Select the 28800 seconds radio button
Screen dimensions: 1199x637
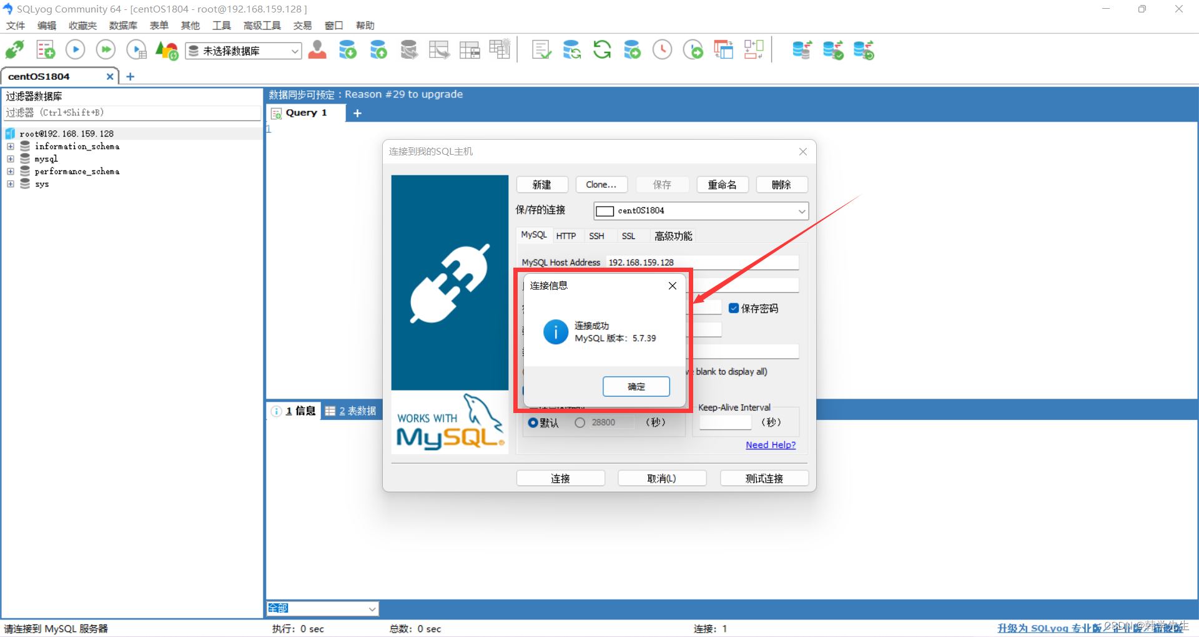coord(580,422)
